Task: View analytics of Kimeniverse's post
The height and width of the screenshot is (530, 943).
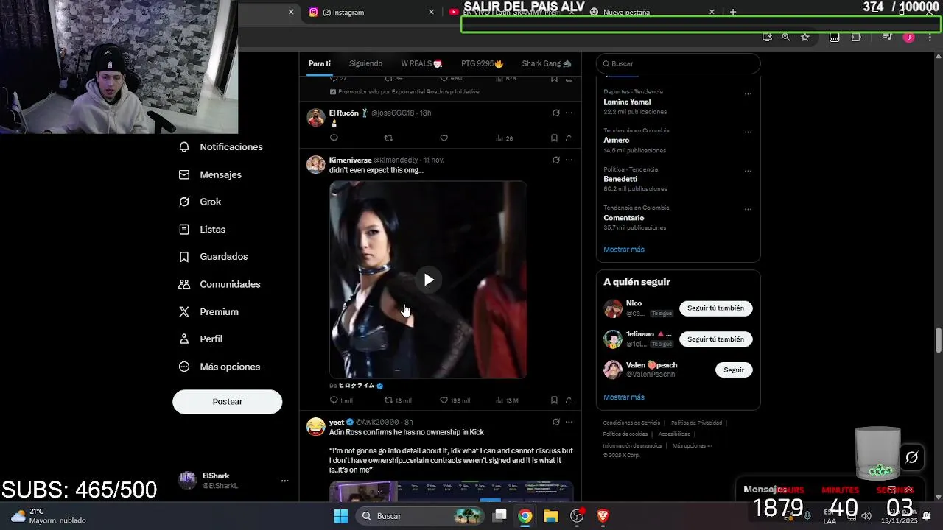Action: point(508,400)
